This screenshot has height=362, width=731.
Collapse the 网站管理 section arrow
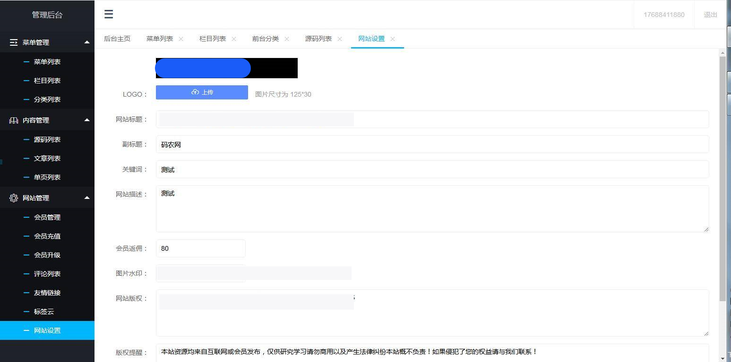[87, 197]
